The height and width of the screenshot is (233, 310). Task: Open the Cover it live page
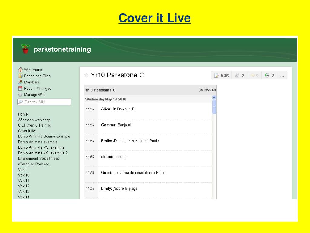27,131
